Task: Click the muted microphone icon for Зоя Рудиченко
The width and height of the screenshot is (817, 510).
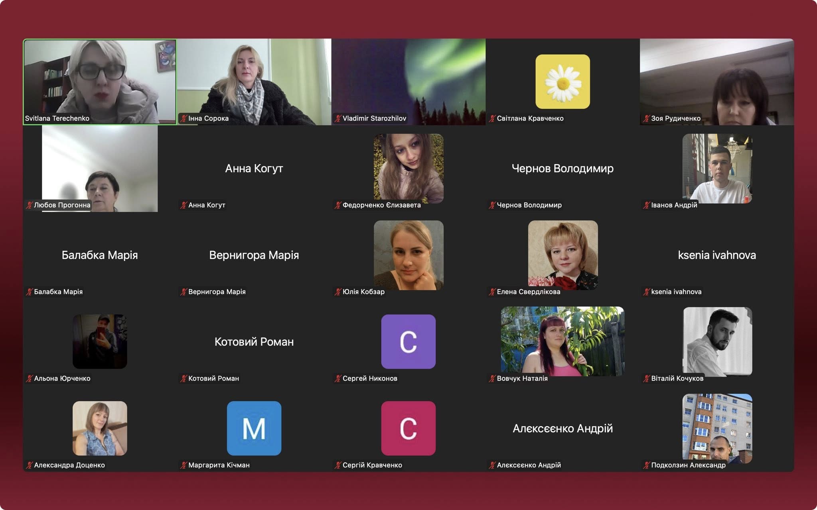Action: click(x=646, y=118)
